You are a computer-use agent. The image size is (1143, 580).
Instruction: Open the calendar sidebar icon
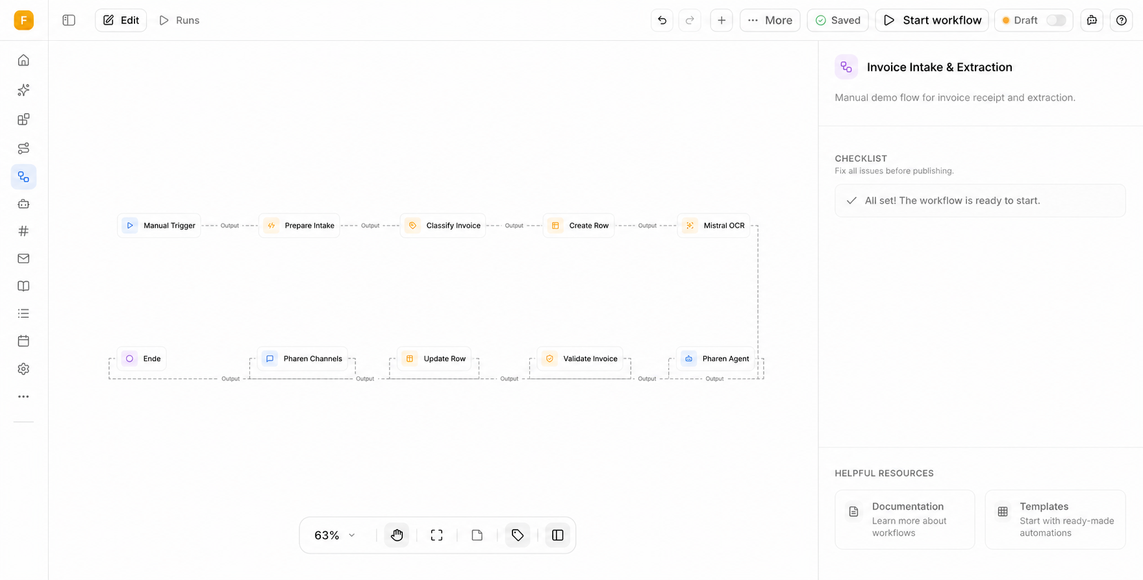pyautogui.click(x=23, y=341)
